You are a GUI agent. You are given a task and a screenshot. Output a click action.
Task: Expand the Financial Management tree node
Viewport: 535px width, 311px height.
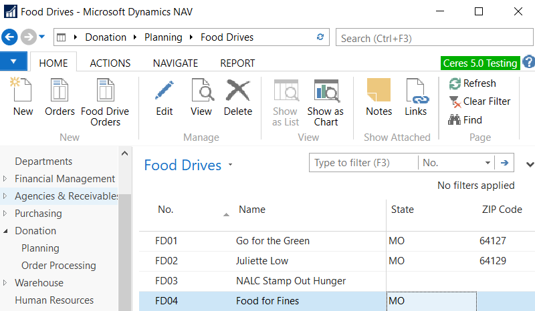point(6,179)
